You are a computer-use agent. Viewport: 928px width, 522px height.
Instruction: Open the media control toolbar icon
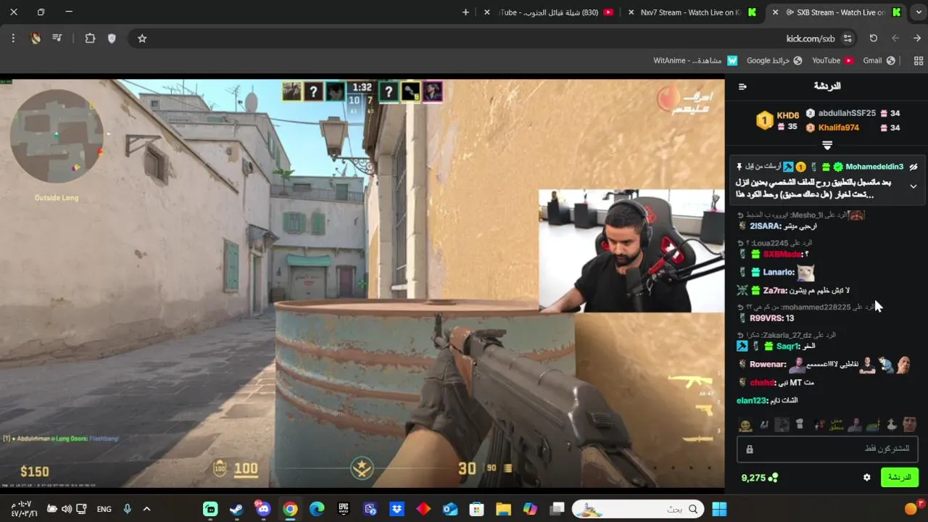pos(57,38)
